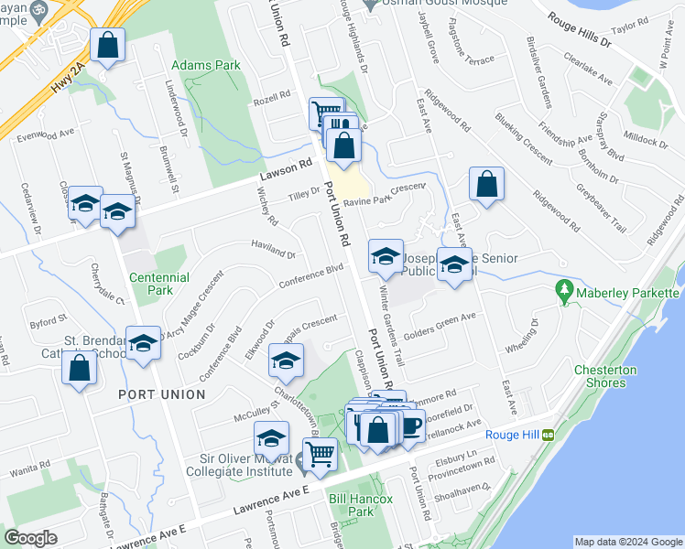Open the Chesterton Shores label
Image resolution: width=685 pixels, height=549 pixels.
click(605, 376)
